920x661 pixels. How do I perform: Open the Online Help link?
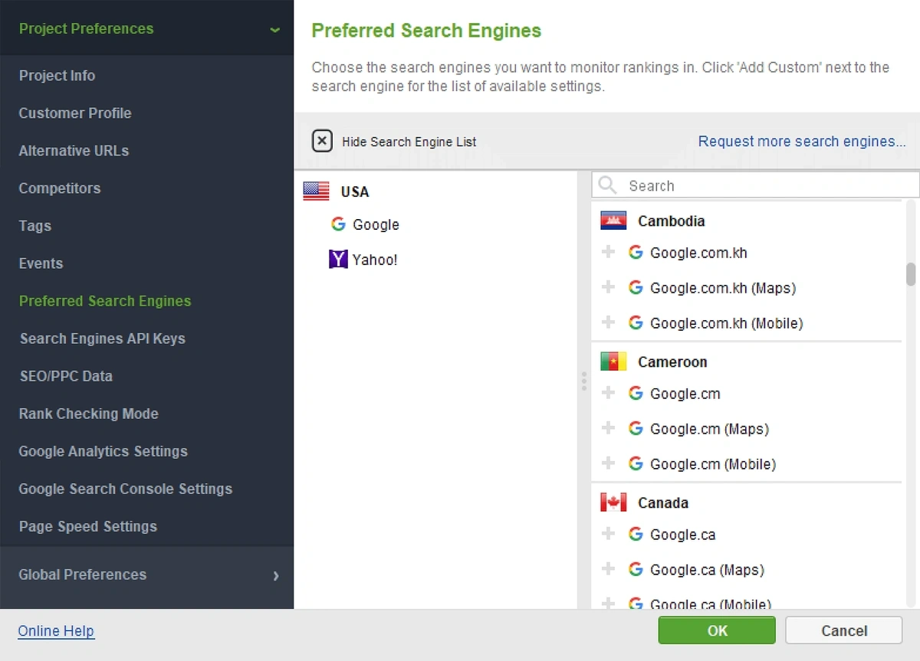pos(56,631)
